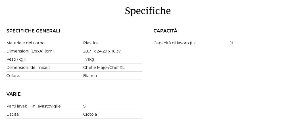Click the CAPACITÀ section title
The height and width of the screenshot is (125, 296).
click(x=165, y=31)
